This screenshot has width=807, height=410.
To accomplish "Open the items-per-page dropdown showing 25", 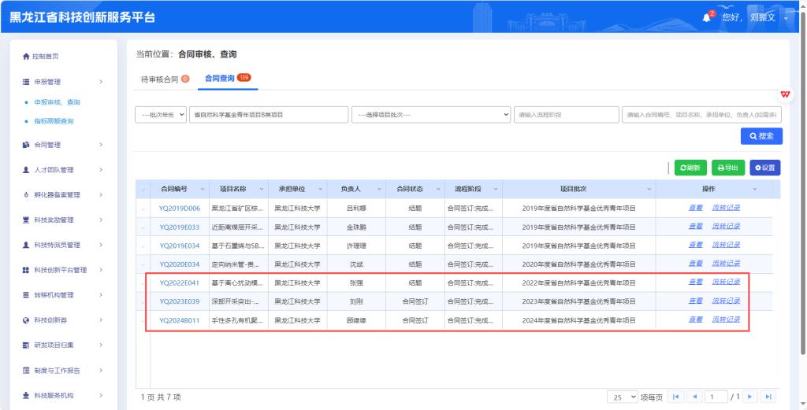I will click(622, 397).
